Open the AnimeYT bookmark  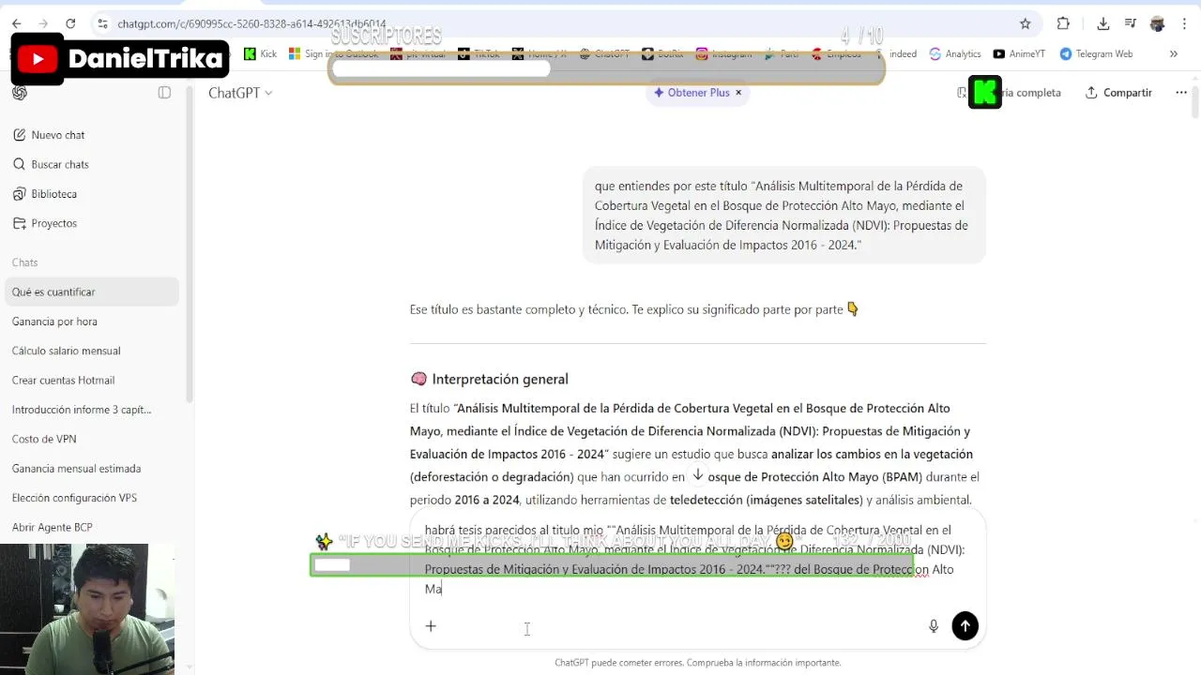click(x=1019, y=53)
